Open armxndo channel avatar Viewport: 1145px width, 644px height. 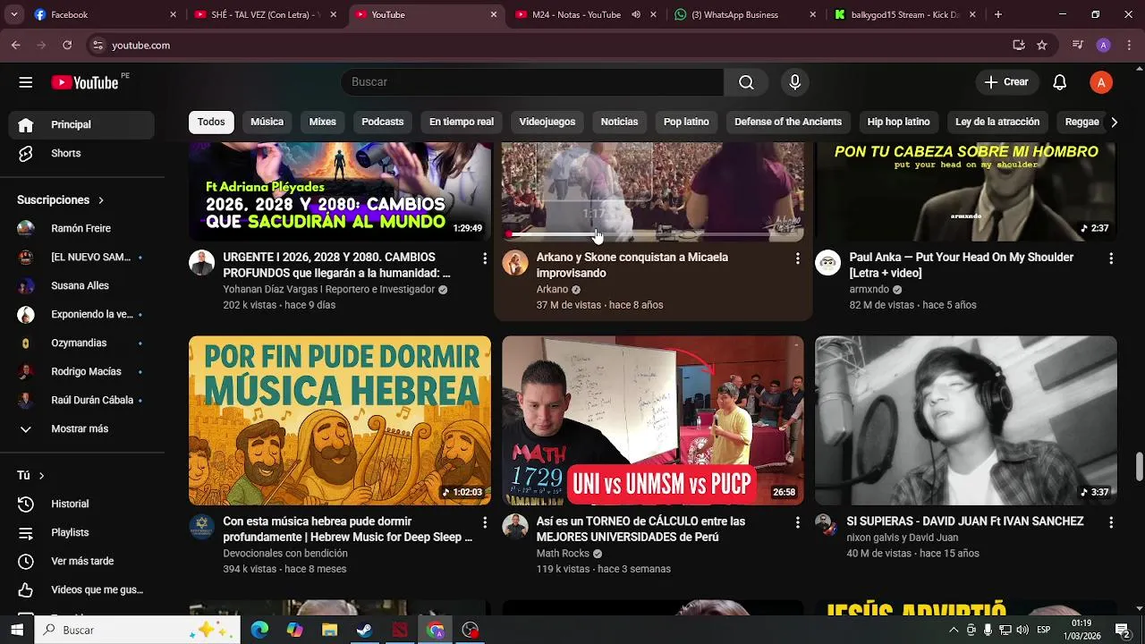tap(827, 263)
